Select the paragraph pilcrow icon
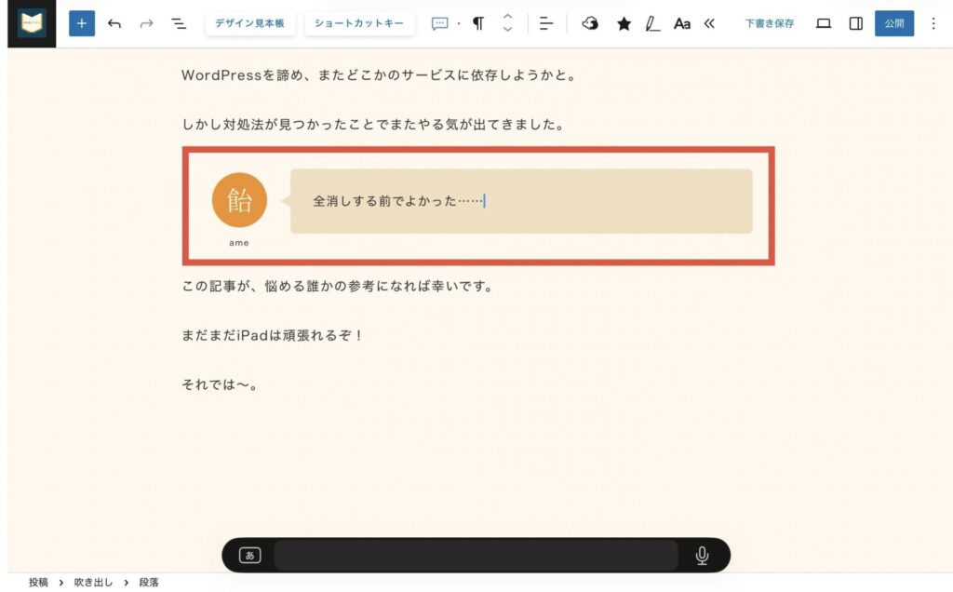953x592 pixels. click(x=477, y=23)
